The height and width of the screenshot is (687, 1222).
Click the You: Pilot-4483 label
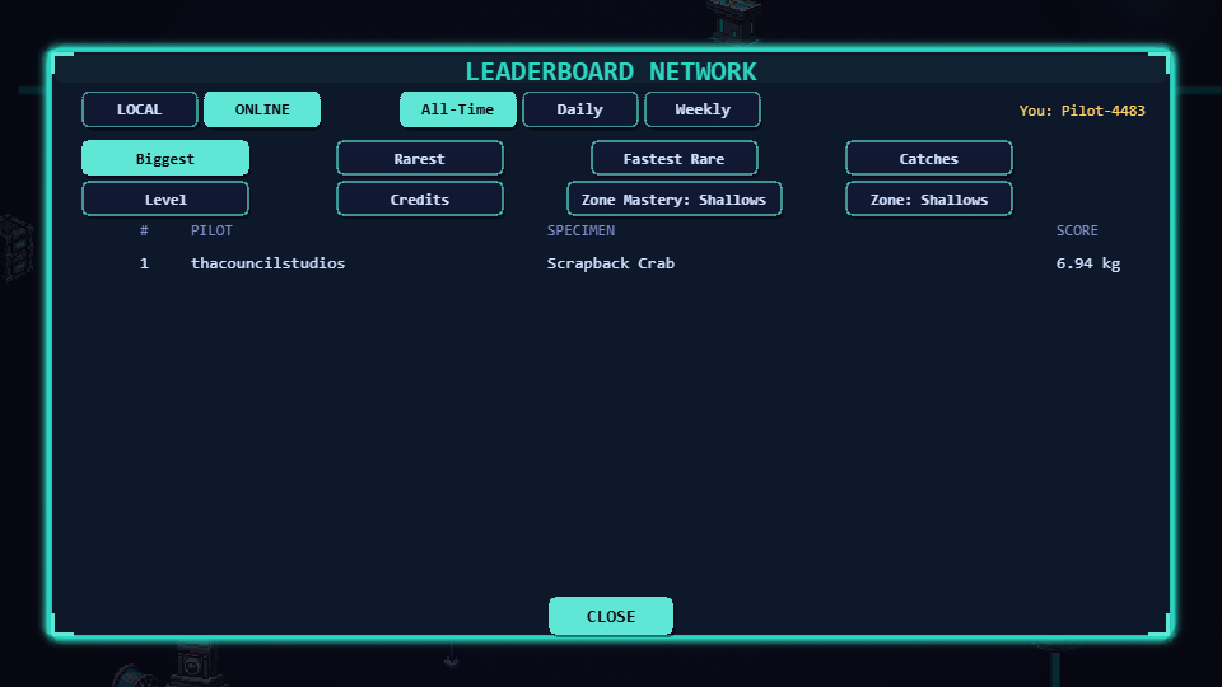pyautogui.click(x=1082, y=111)
